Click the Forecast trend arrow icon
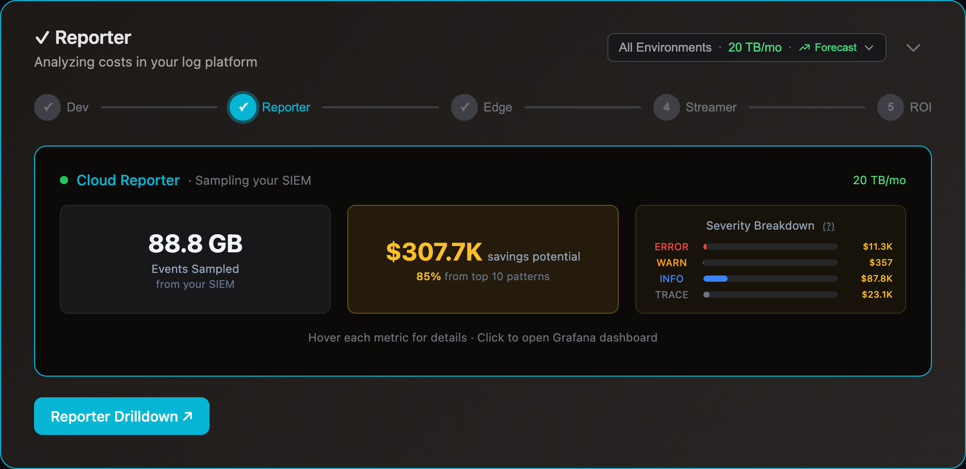This screenshot has height=469, width=966. 804,47
